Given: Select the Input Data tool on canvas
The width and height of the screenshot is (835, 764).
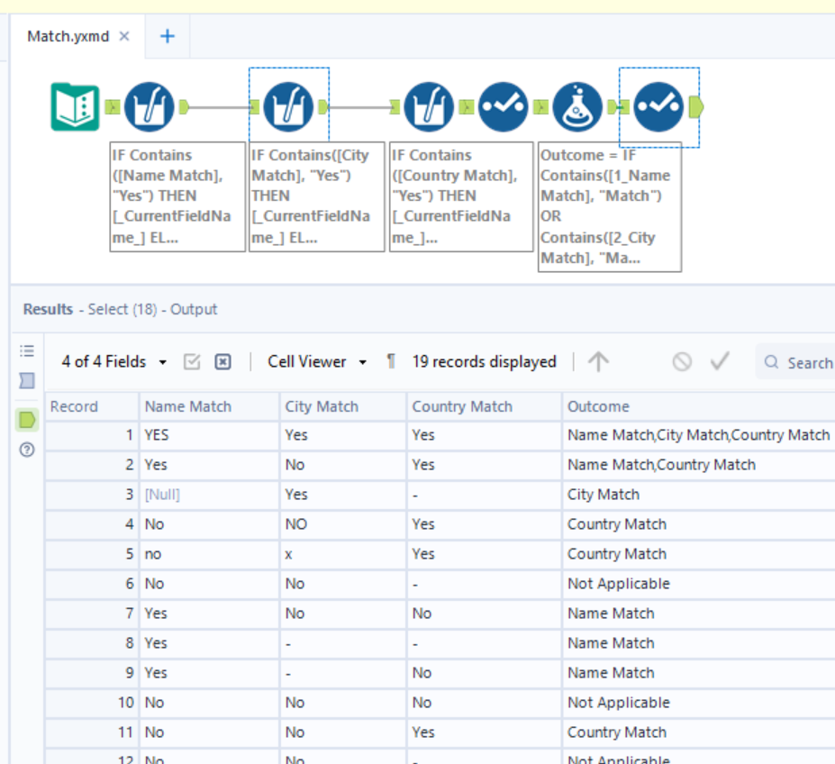Looking at the screenshot, I should (75, 107).
